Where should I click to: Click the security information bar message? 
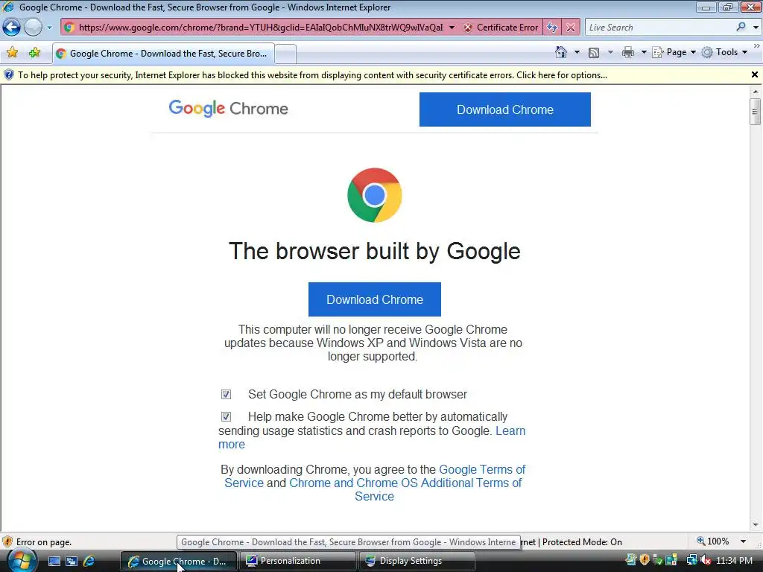312,75
